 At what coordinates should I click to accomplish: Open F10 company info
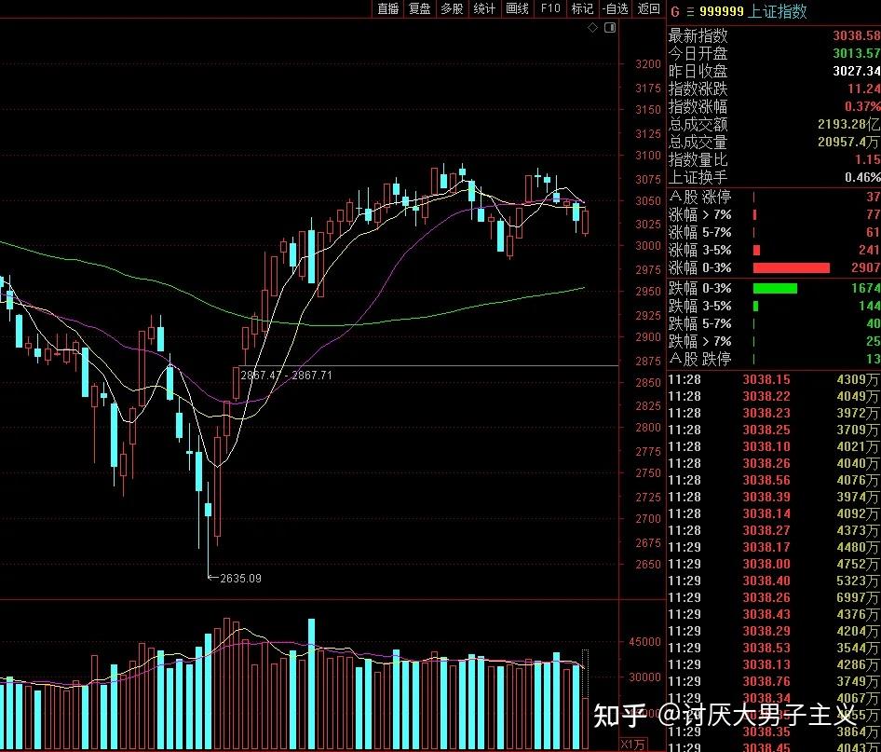[x=550, y=8]
